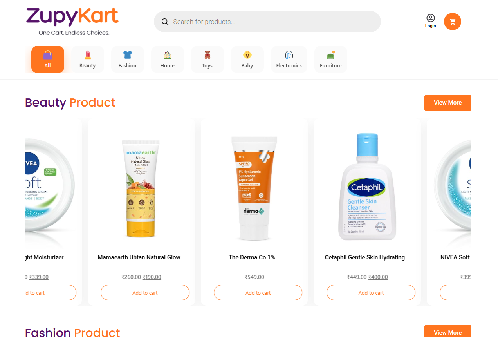Image resolution: width=498 pixels, height=337 pixels.
Task: Click the ZupyKart logo
Action: [x=72, y=22]
